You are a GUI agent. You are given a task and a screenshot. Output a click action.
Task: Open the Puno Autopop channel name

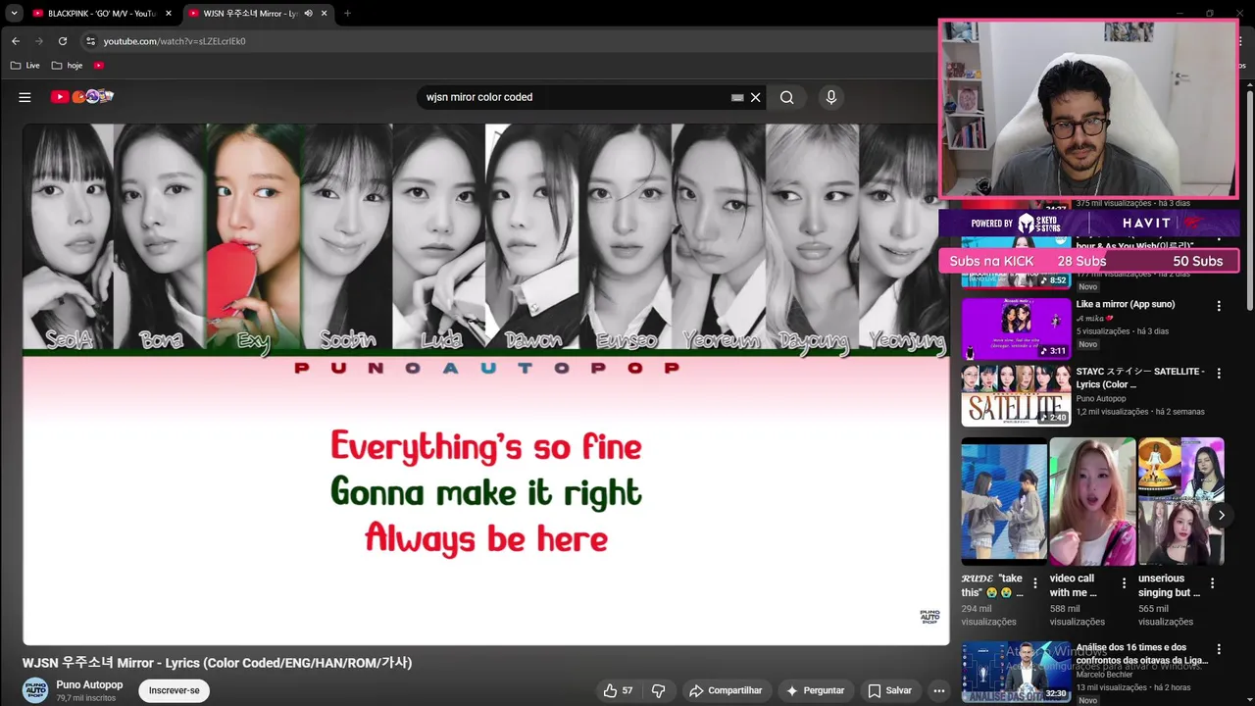[x=89, y=684]
